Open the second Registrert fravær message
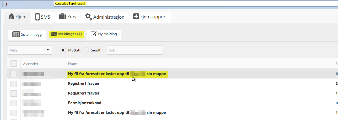 (84, 93)
